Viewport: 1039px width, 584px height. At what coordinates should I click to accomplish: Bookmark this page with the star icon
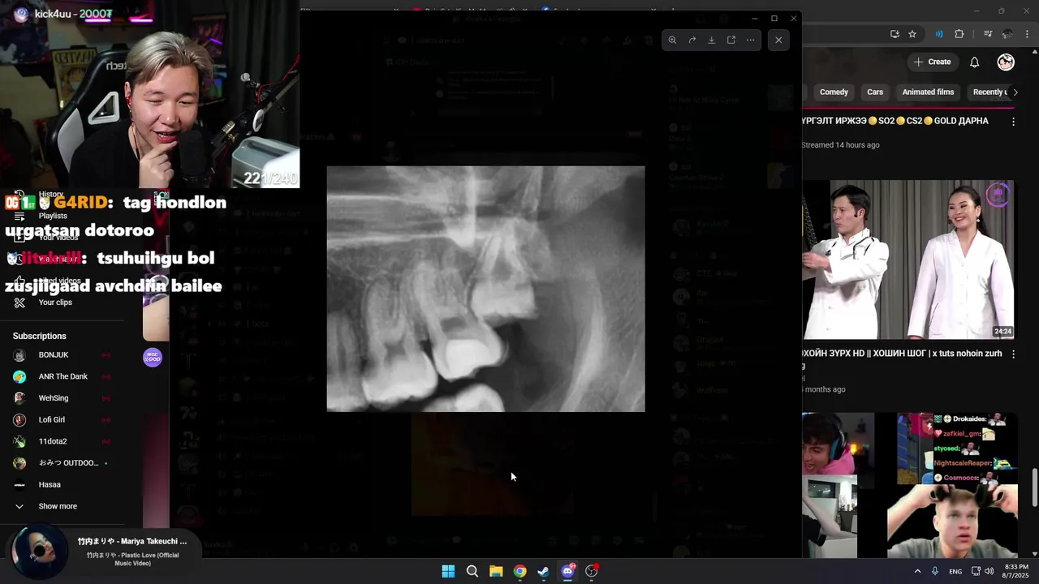click(x=912, y=34)
